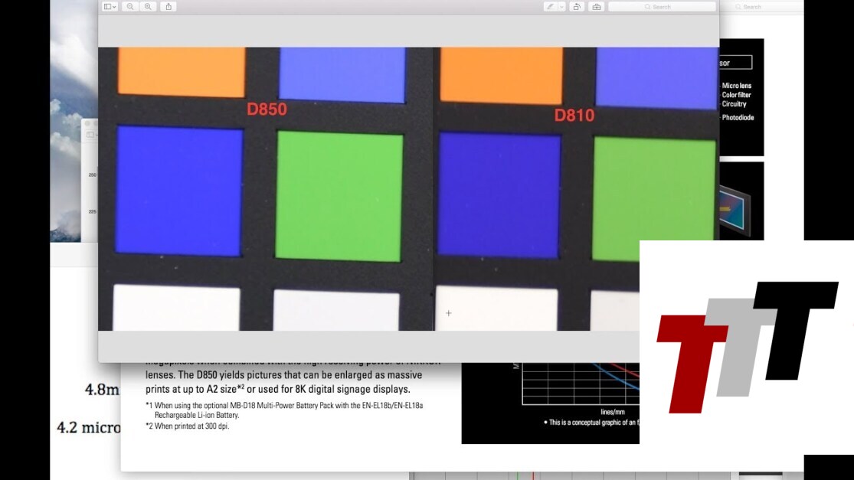This screenshot has height=480, width=854.
Task: Click the red D850 label text
Action: click(x=267, y=109)
